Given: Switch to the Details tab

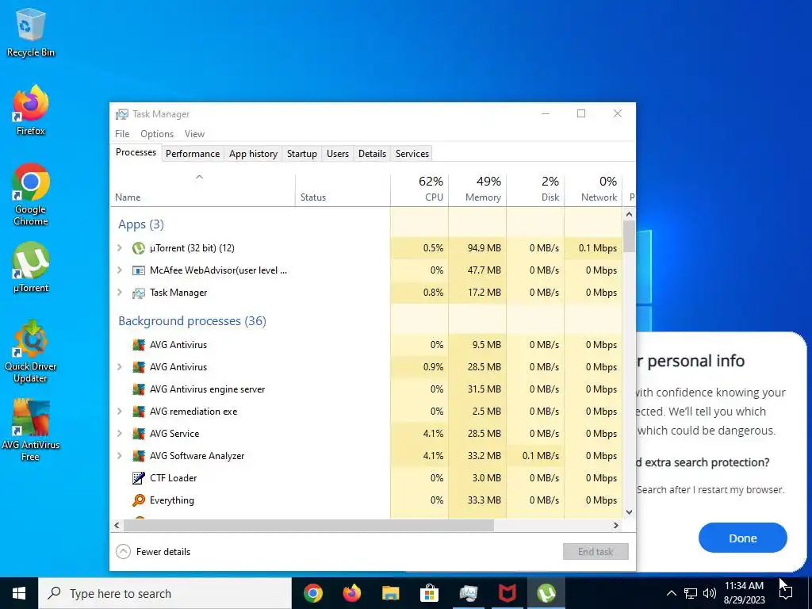Looking at the screenshot, I should click(373, 154).
